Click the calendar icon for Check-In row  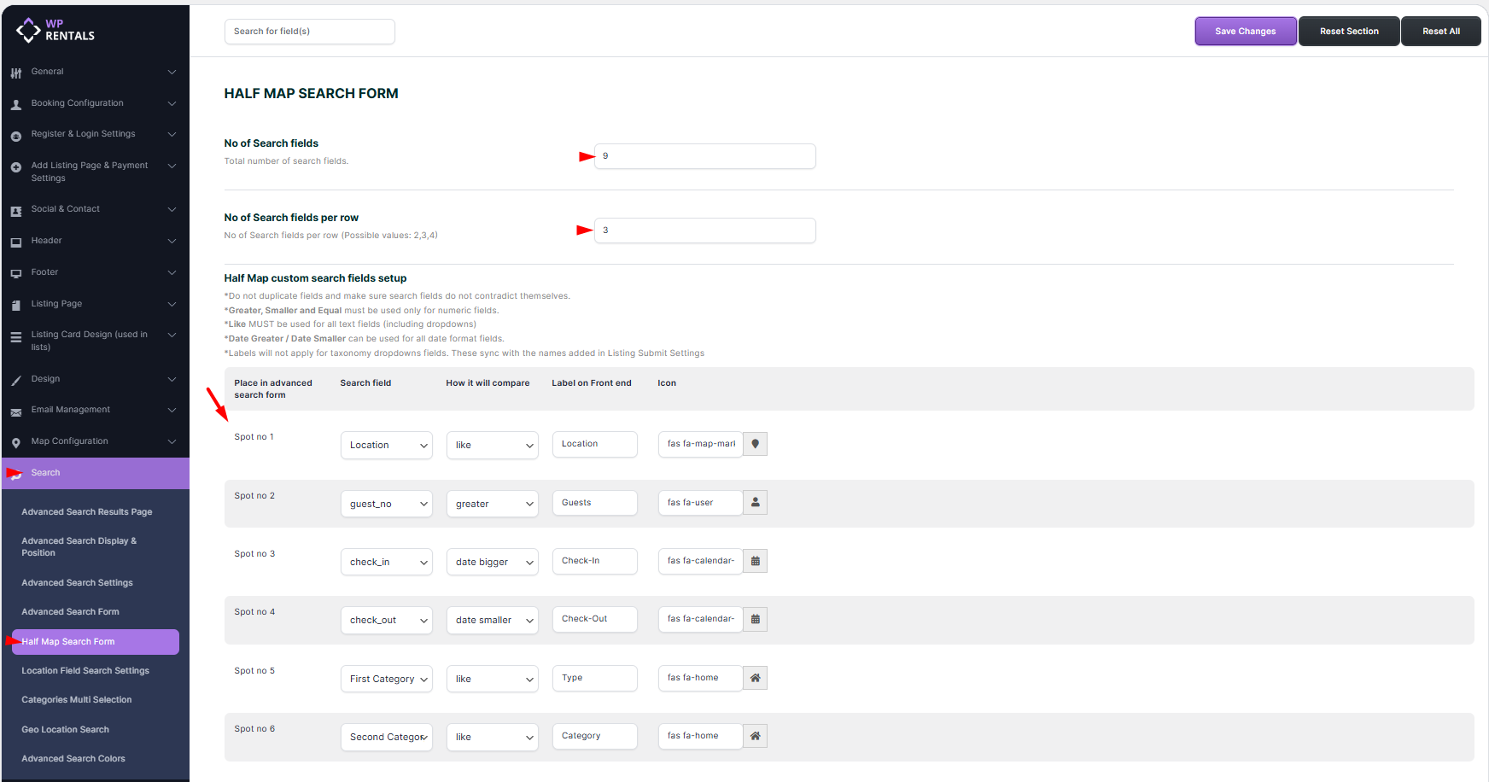[755, 561]
